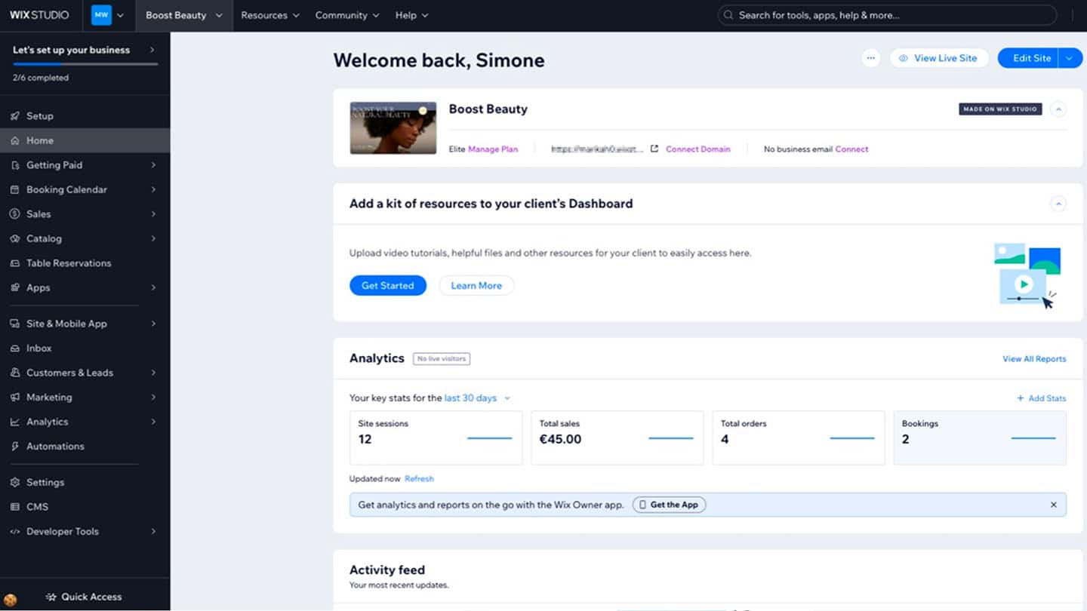Open the Community menu
The height and width of the screenshot is (611, 1087).
pos(346,15)
